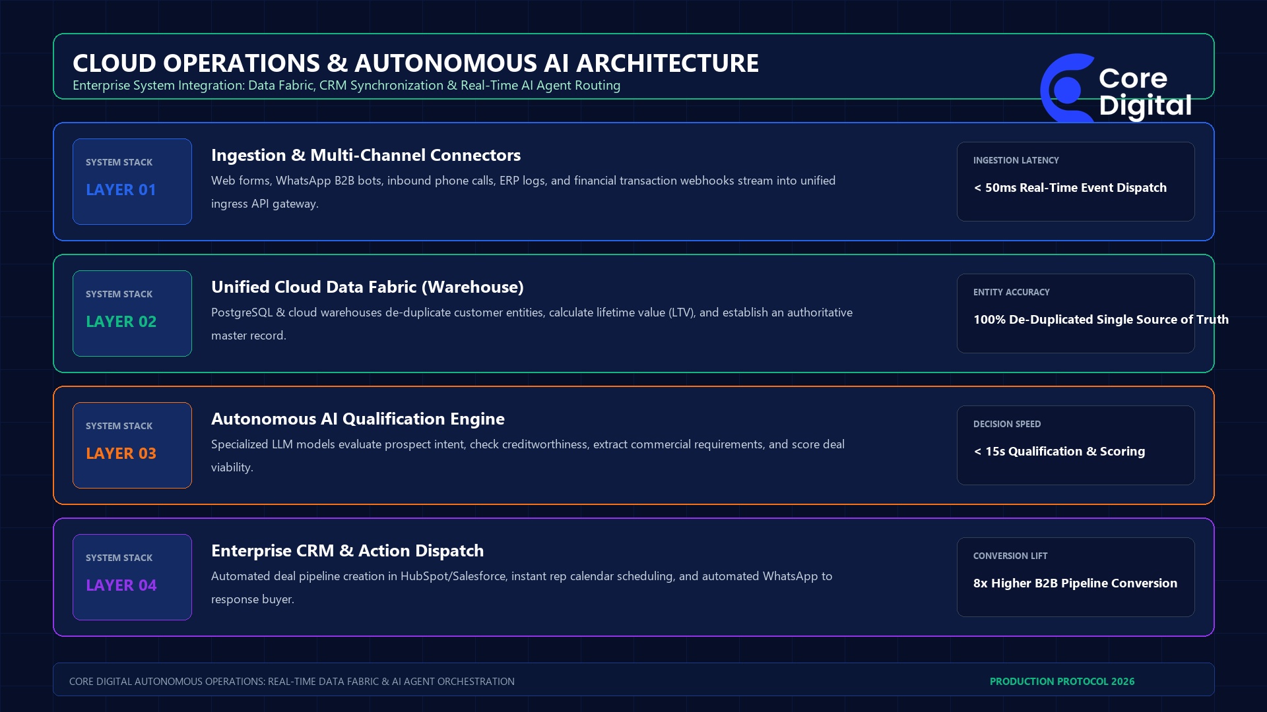Click heading 'Unified Cloud Data Fabric (Warehouse)'
1267x712 pixels.
tap(368, 287)
